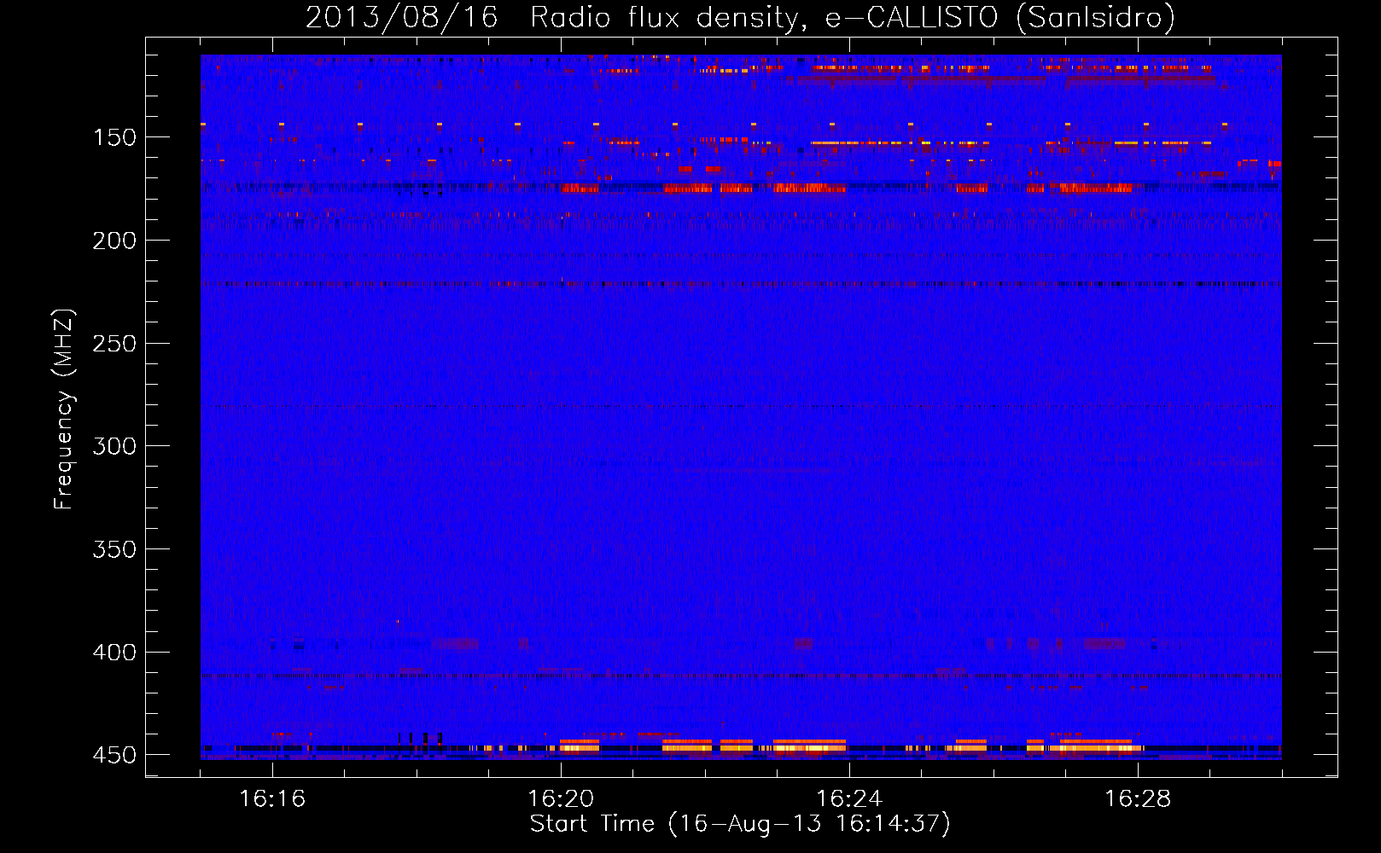Click the plot title '2013/08/16 Radio flux density'
This screenshot has width=1381, height=853.
point(740,18)
